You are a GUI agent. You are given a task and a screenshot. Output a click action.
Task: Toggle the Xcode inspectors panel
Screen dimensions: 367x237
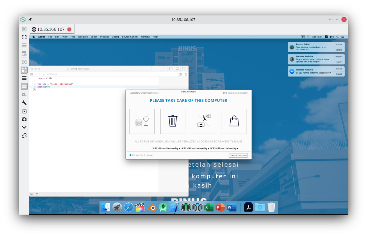[x=183, y=69]
